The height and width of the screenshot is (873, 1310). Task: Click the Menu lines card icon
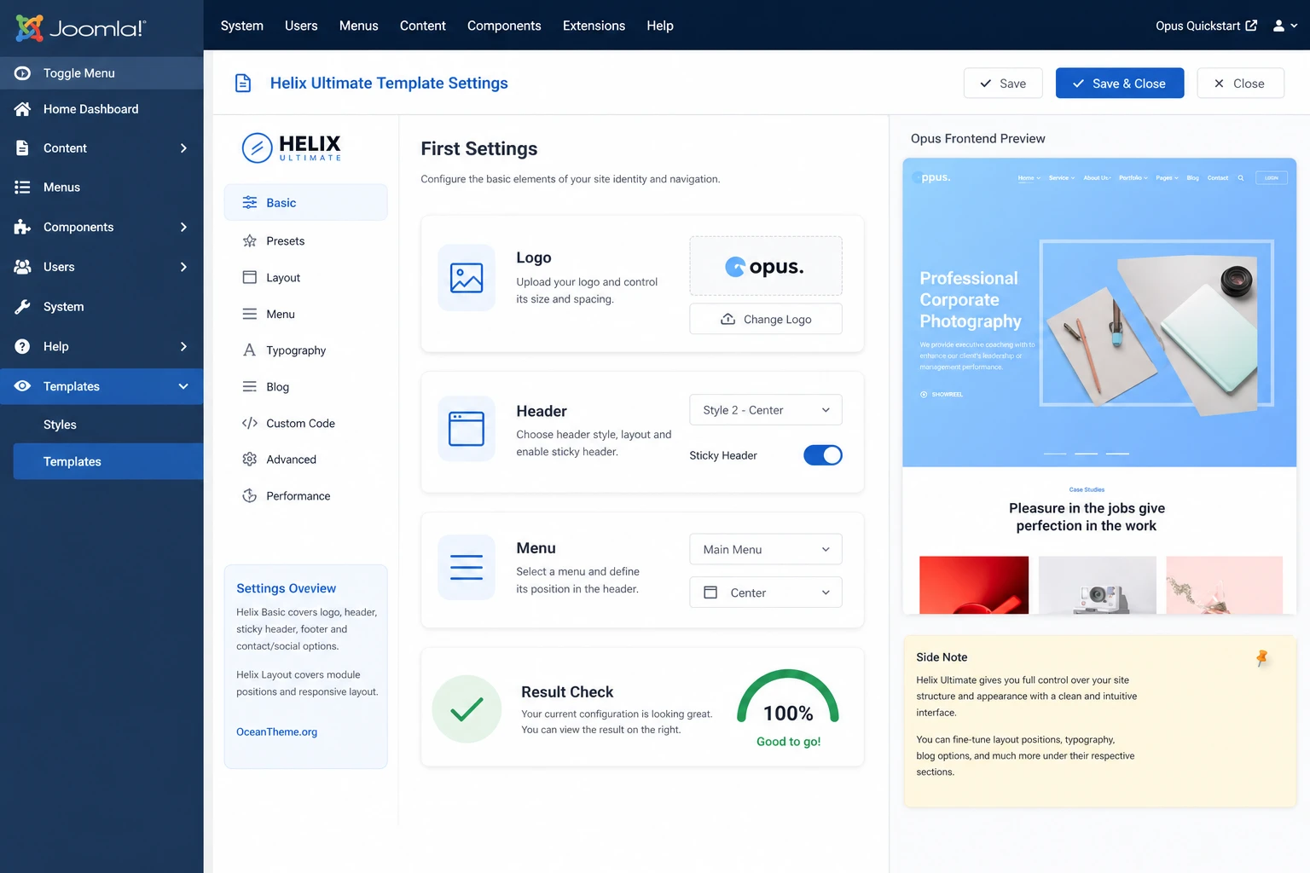click(x=467, y=568)
